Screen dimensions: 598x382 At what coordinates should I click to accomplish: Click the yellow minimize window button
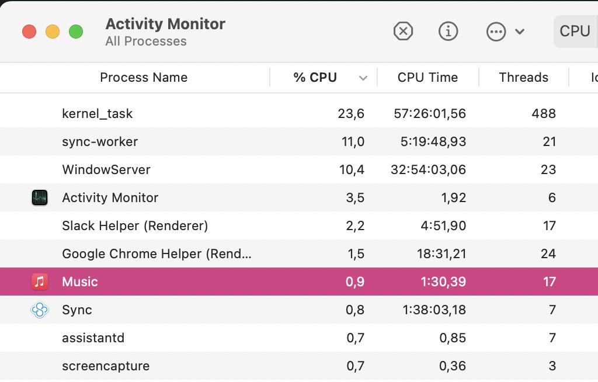coord(53,32)
